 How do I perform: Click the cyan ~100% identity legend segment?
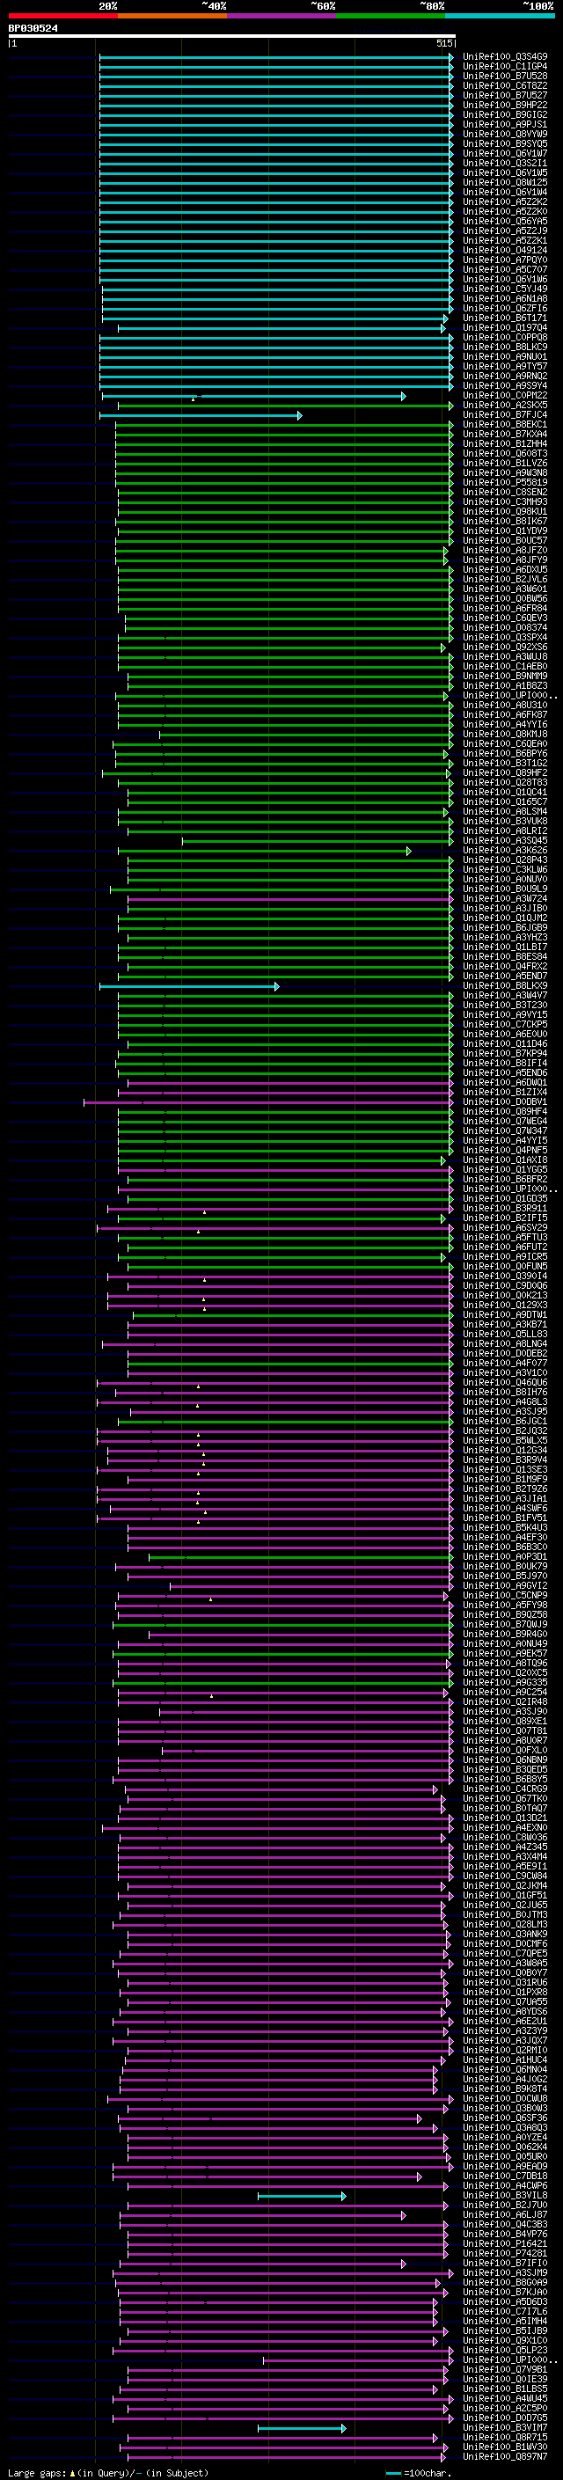[500, 16]
